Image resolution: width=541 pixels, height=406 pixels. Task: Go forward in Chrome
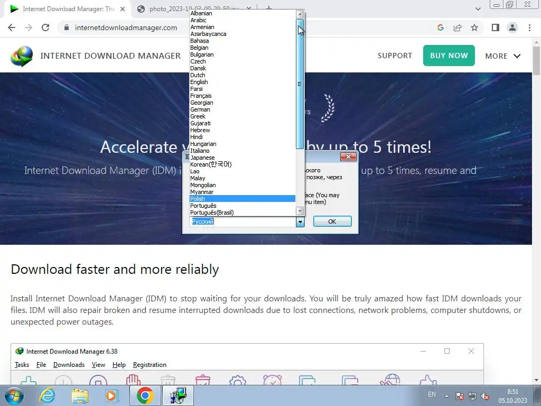29,27
